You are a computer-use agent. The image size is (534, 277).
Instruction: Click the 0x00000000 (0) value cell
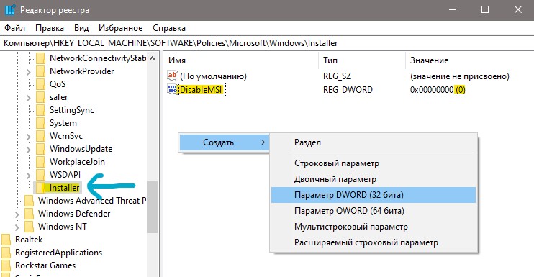[438, 90]
